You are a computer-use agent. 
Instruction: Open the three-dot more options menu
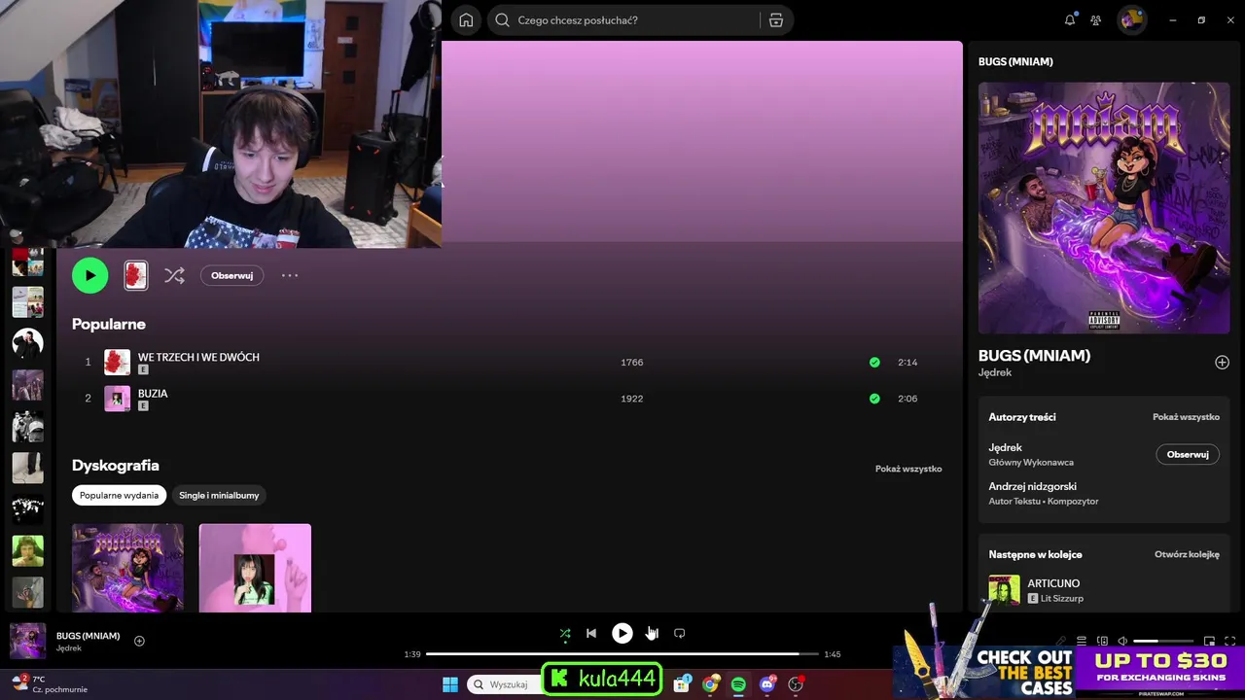290,275
